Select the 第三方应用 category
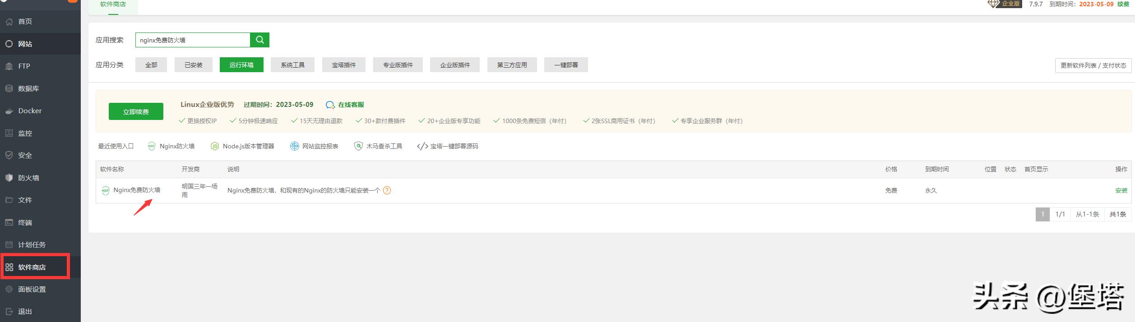The height and width of the screenshot is (322, 1135). [512, 65]
